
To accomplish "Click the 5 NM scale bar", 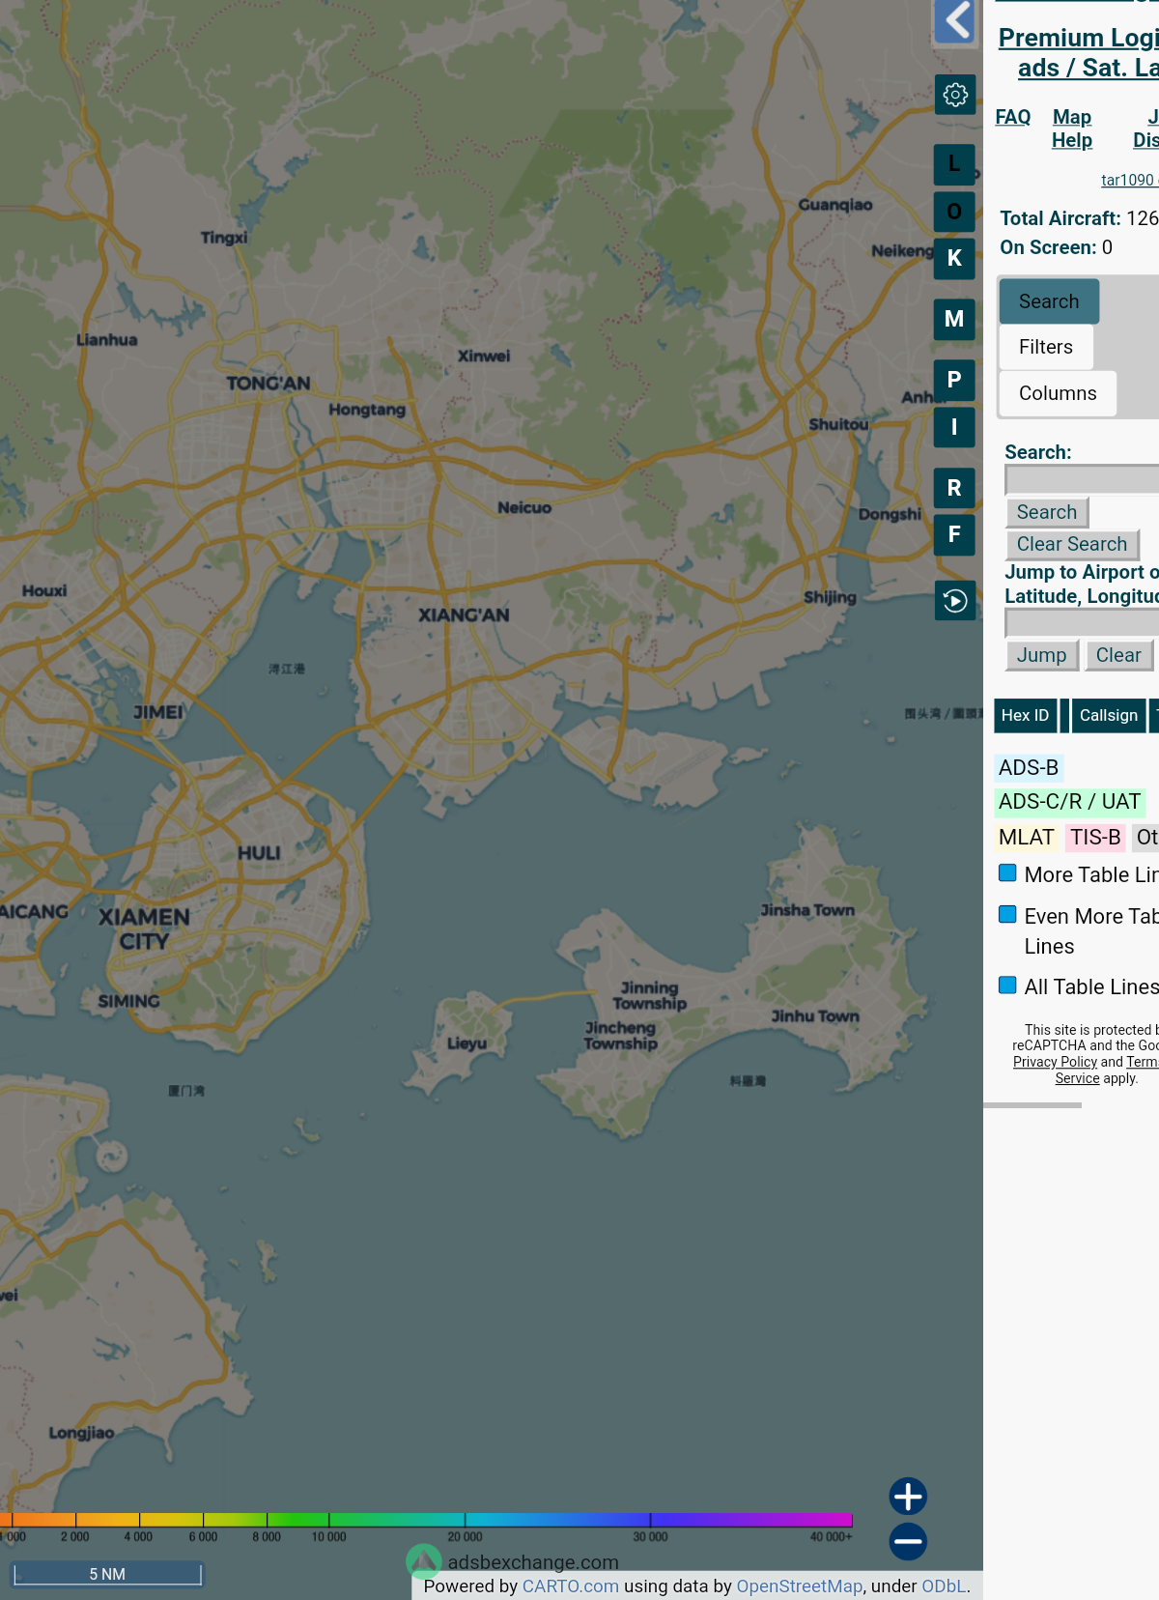I will click(107, 1574).
